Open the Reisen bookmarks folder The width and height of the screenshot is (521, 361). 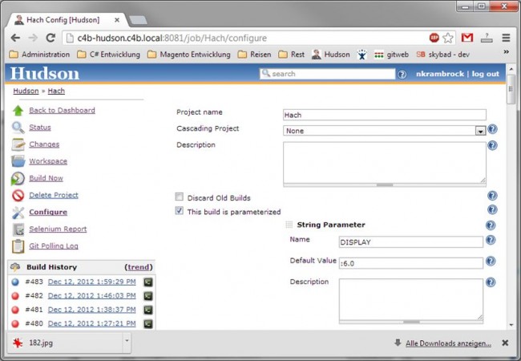coord(254,55)
